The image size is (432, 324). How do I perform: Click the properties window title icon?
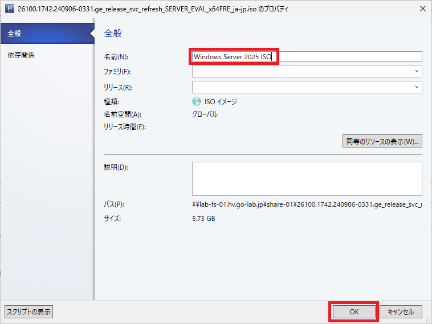click(9, 9)
